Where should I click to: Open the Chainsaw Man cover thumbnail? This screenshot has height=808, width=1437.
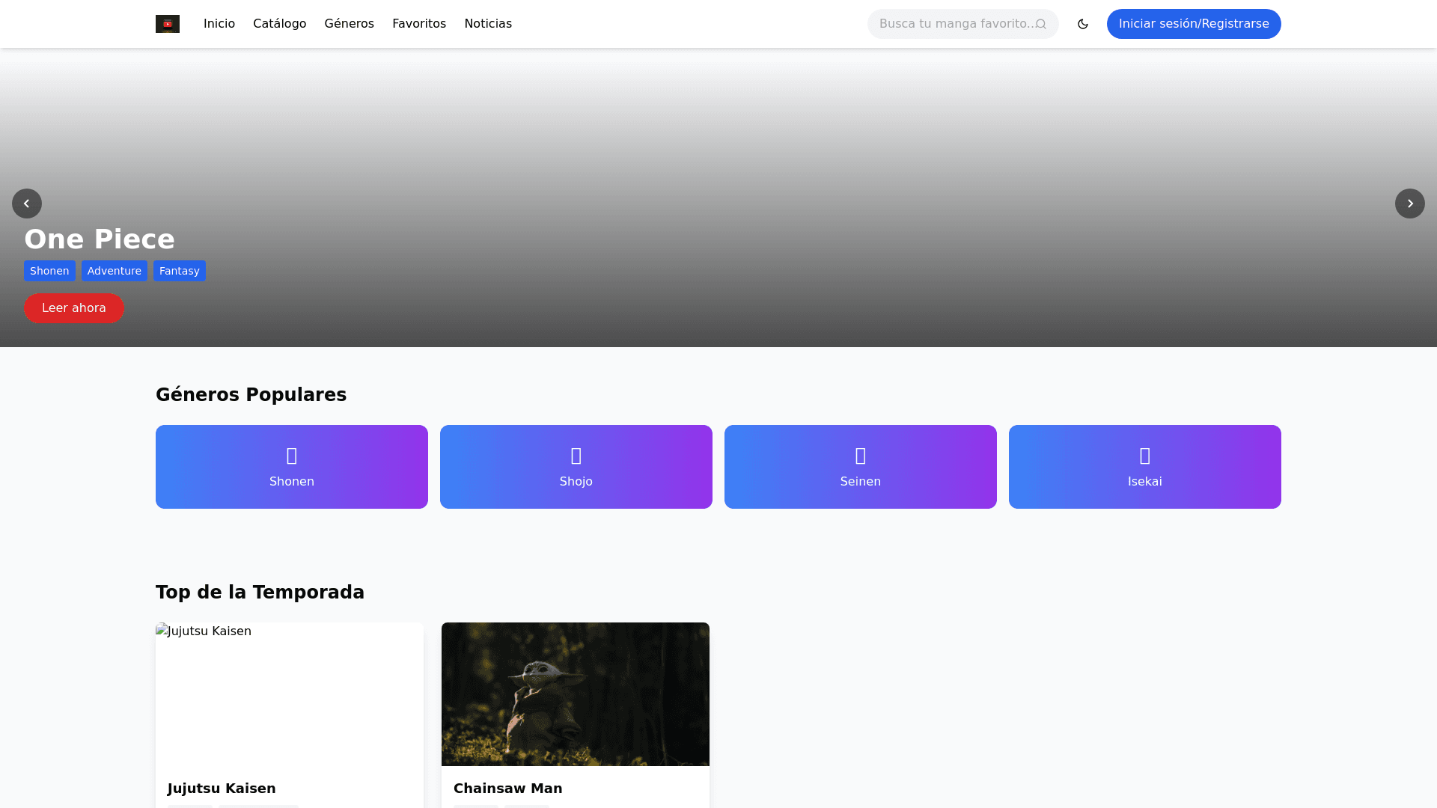[576, 694]
